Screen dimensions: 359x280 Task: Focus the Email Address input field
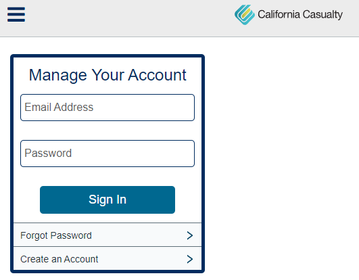pos(107,108)
